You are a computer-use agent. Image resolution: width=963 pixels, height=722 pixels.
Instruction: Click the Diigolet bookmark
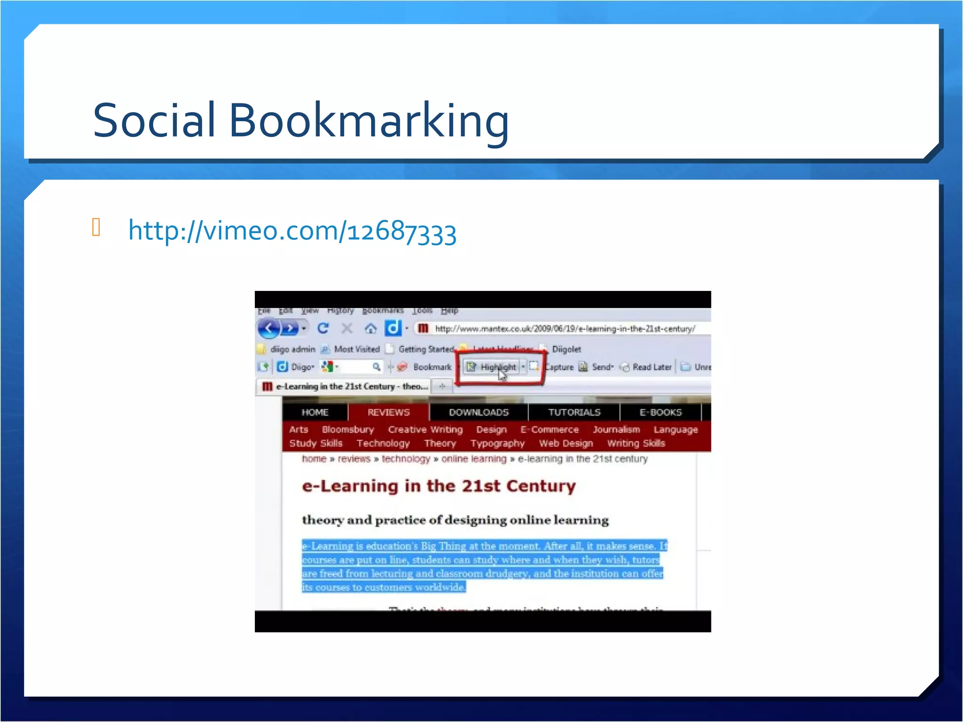coord(560,349)
